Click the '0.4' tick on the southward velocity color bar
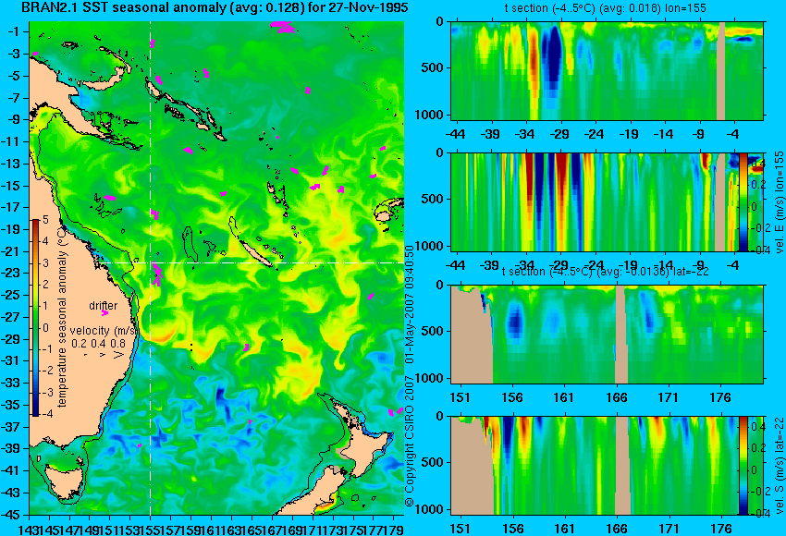This screenshot has width=786, height=536. [757, 426]
